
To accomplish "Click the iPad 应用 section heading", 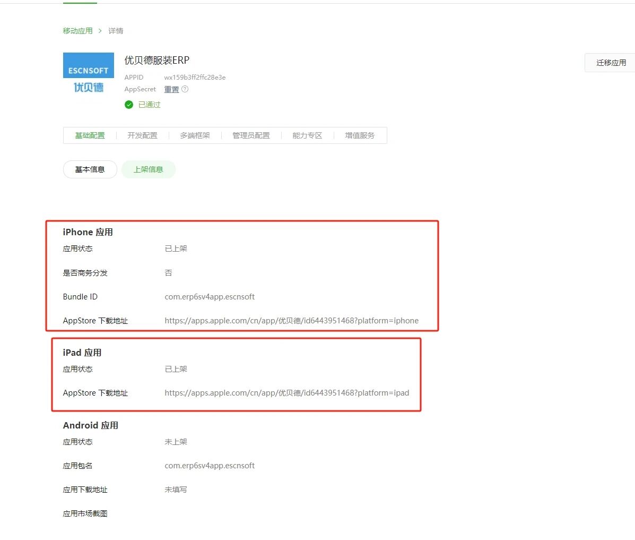I will tap(82, 353).
